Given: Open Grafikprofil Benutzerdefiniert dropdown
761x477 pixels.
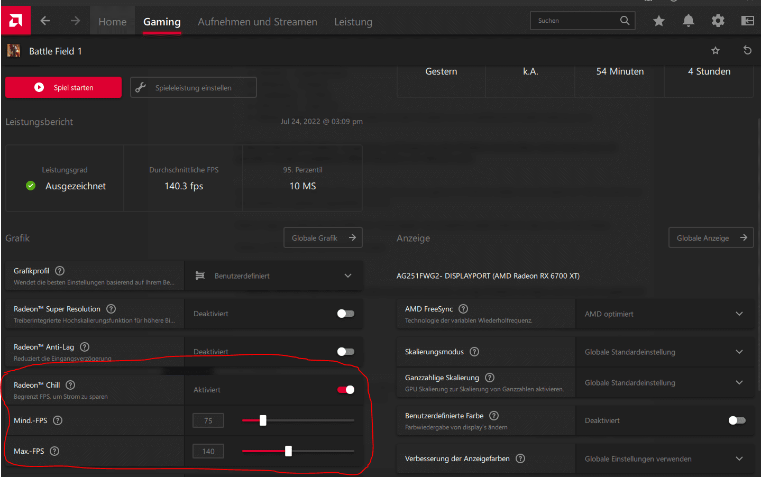Looking at the screenshot, I should tap(273, 276).
